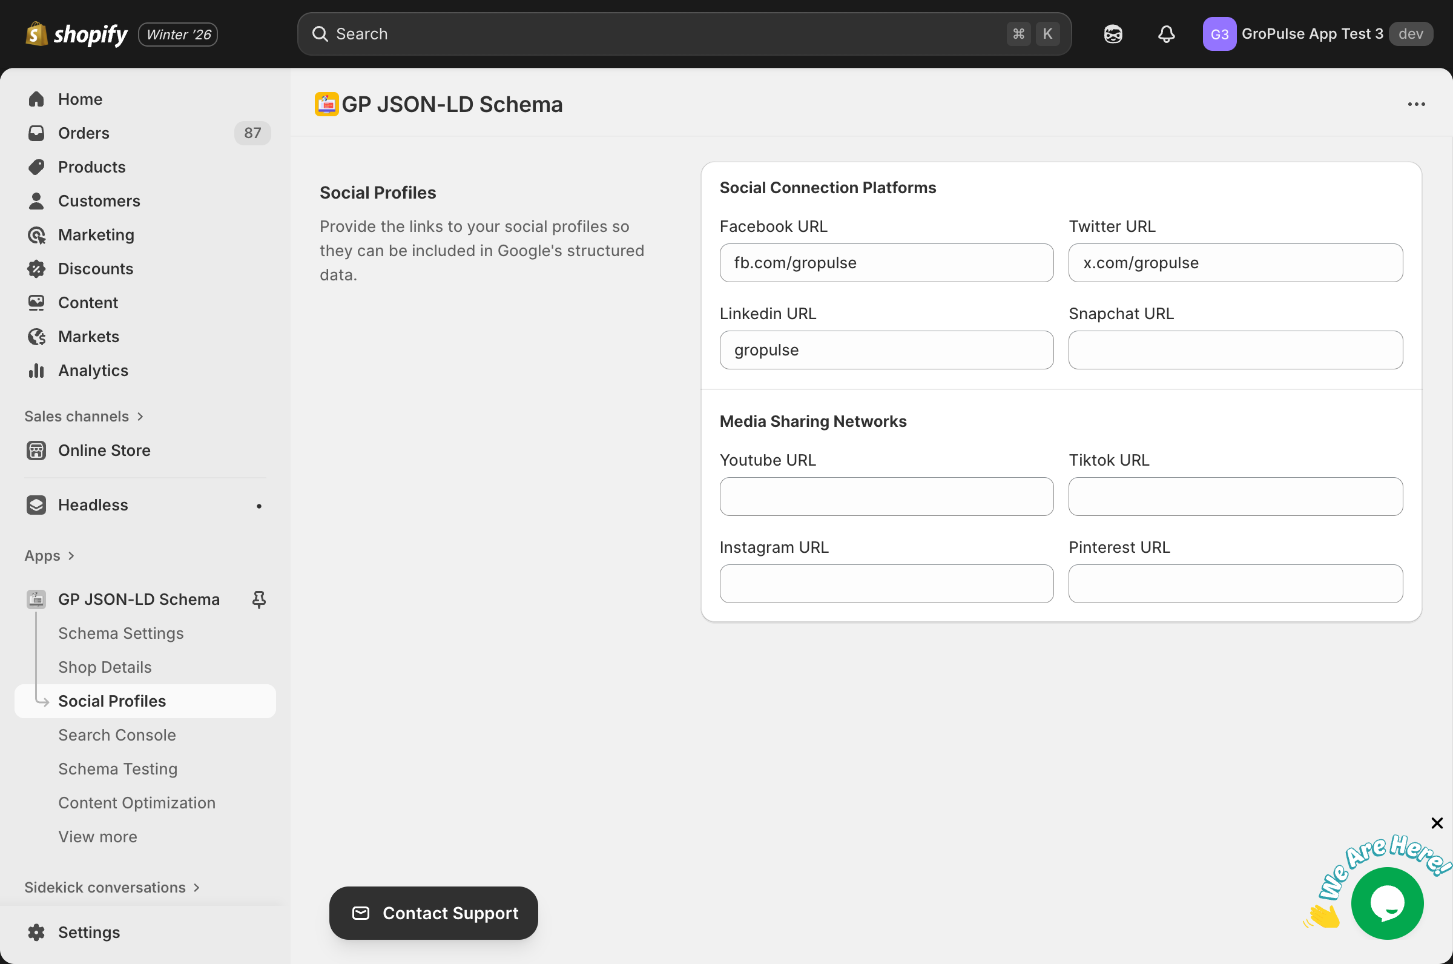Expand the Sales channels section
The image size is (1453, 964).
tap(84, 416)
